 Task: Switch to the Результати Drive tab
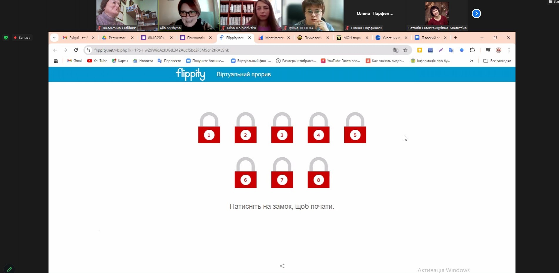coord(117,38)
